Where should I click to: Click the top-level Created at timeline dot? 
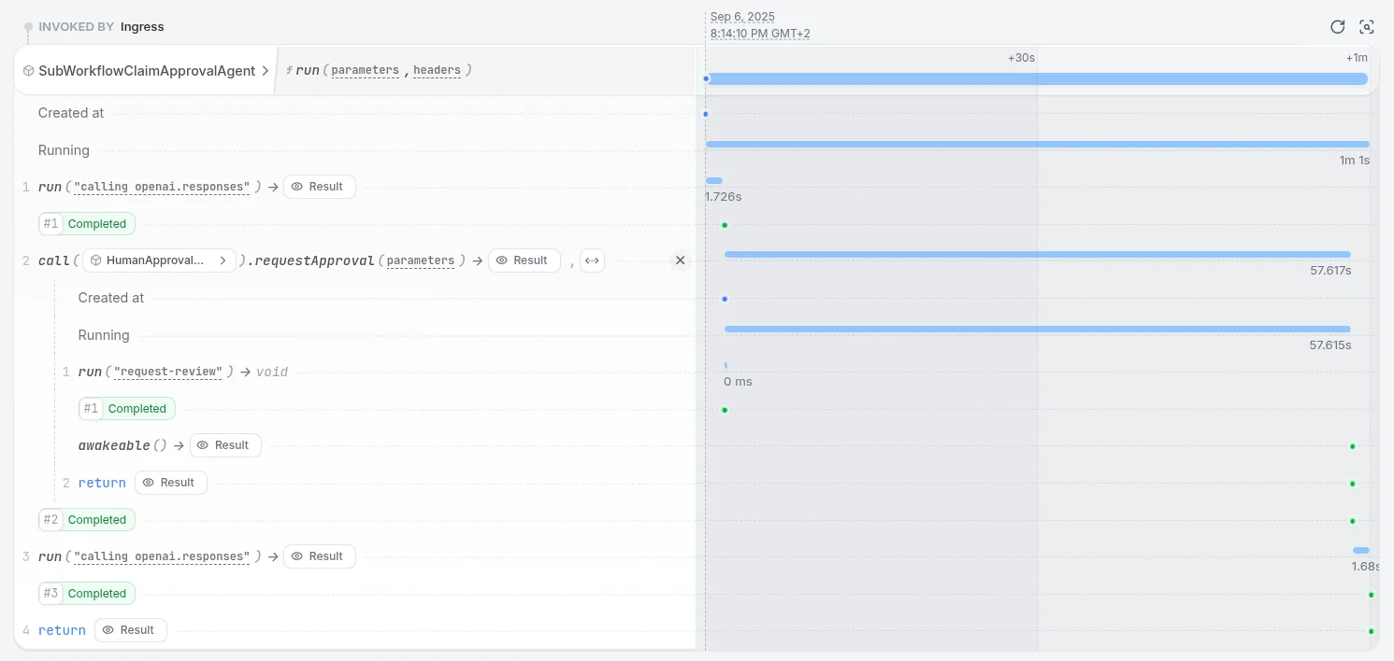705,114
